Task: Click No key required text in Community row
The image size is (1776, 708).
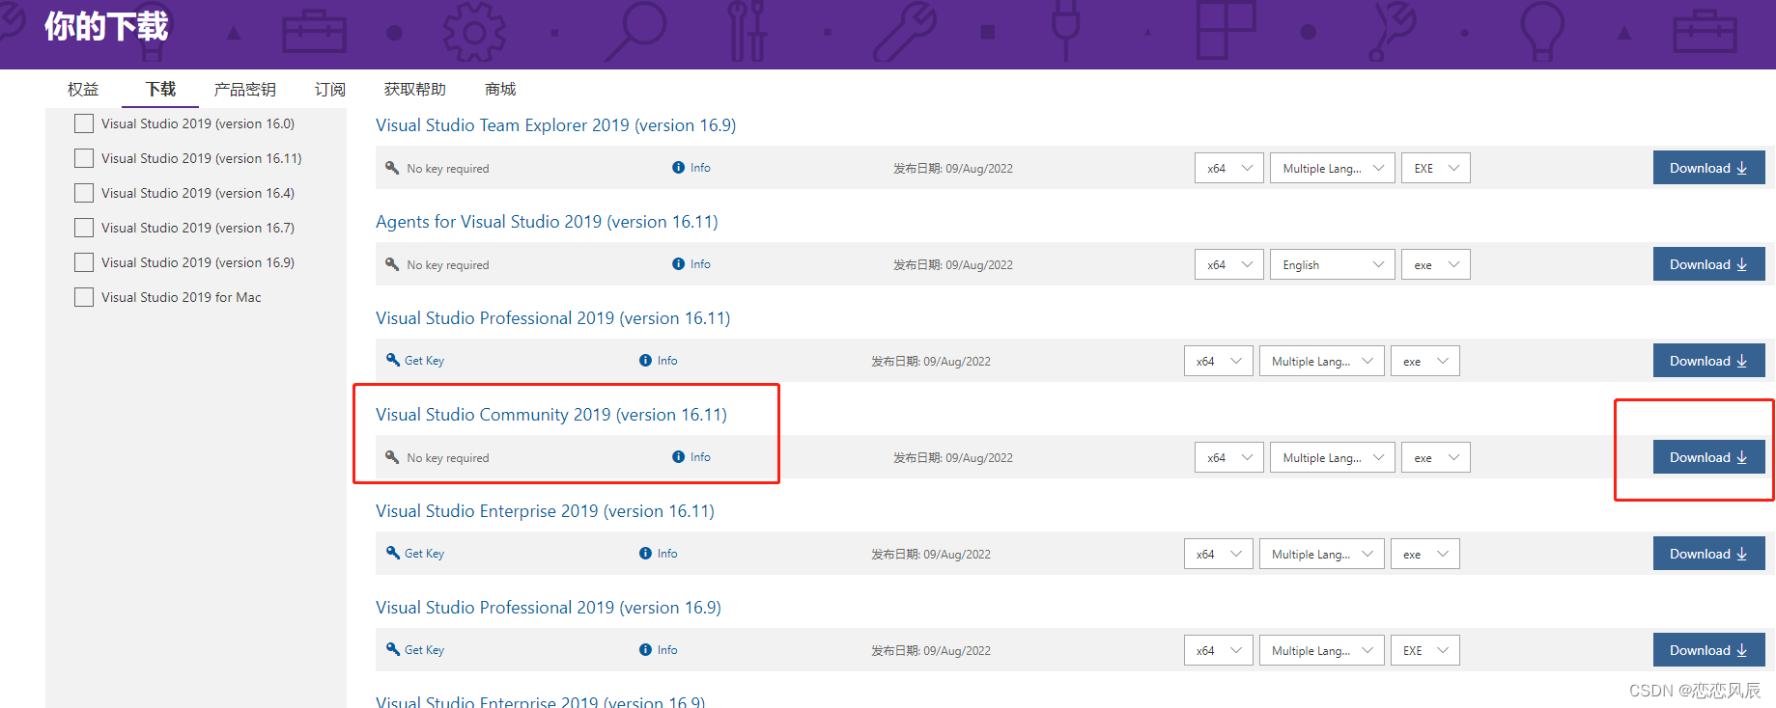Action: coord(448,458)
